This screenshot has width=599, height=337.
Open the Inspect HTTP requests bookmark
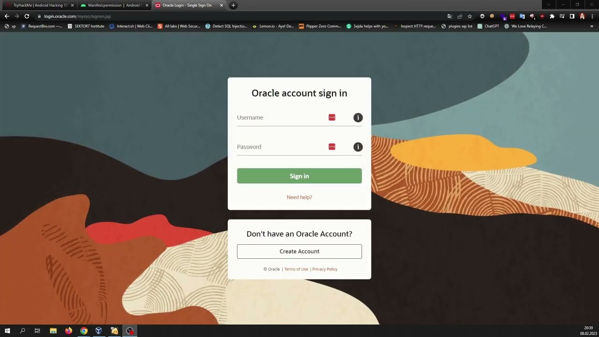415,26
